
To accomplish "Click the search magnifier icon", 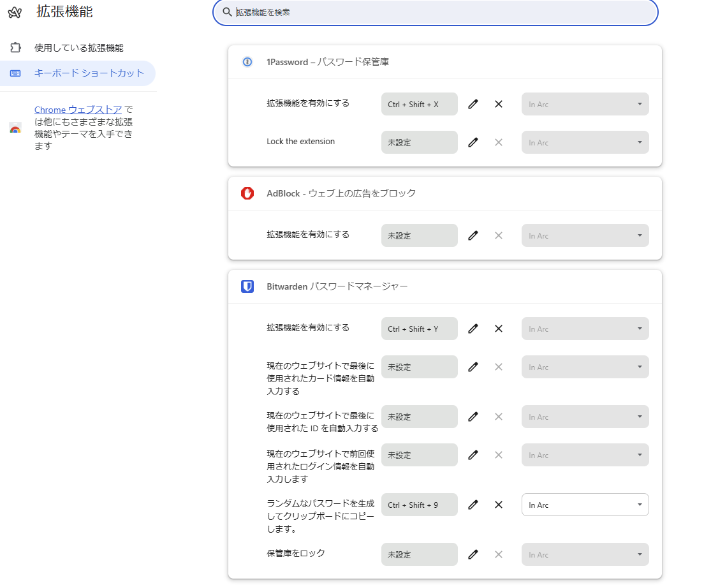I will pyautogui.click(x=227, y=12).
